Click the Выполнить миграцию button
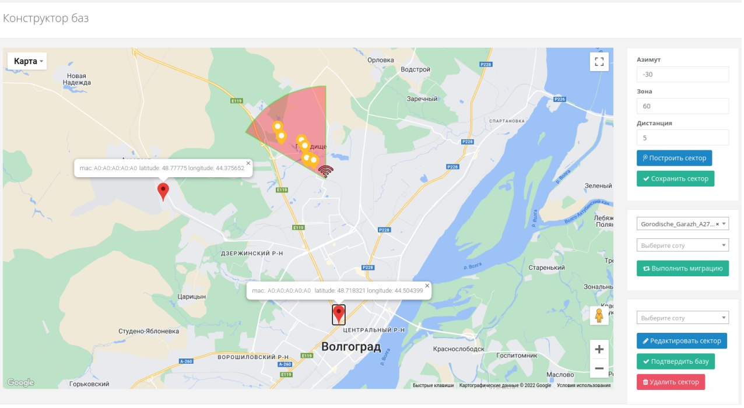The height and width of the screenshot is (408, 744). point(683,268)
